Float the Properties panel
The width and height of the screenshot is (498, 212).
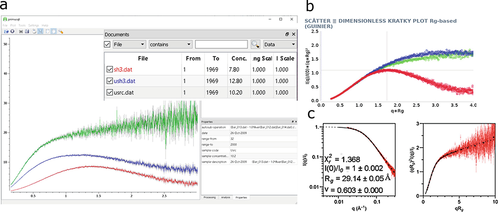pyautogui.click(x=293, y=122)
